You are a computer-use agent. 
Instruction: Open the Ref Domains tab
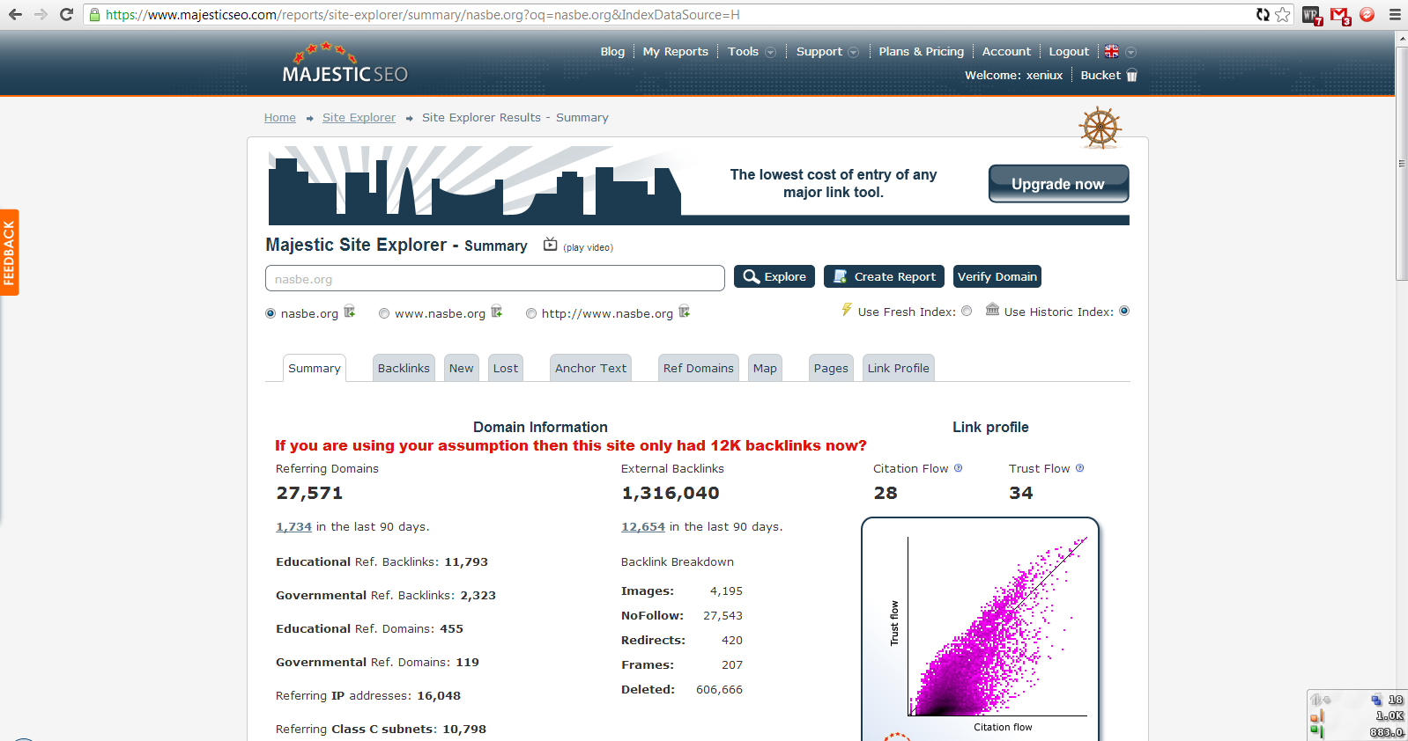point(699,368)
